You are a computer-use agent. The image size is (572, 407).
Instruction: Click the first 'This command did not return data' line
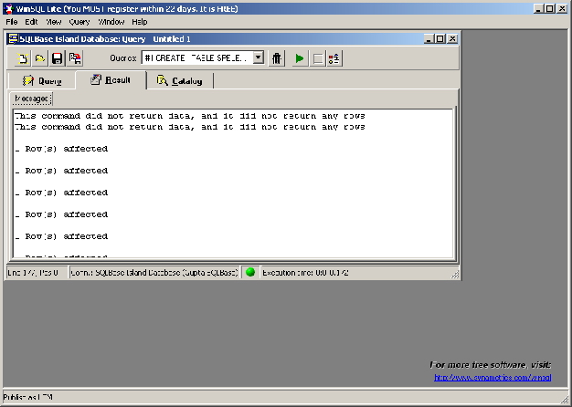click(x=190, y=116)
